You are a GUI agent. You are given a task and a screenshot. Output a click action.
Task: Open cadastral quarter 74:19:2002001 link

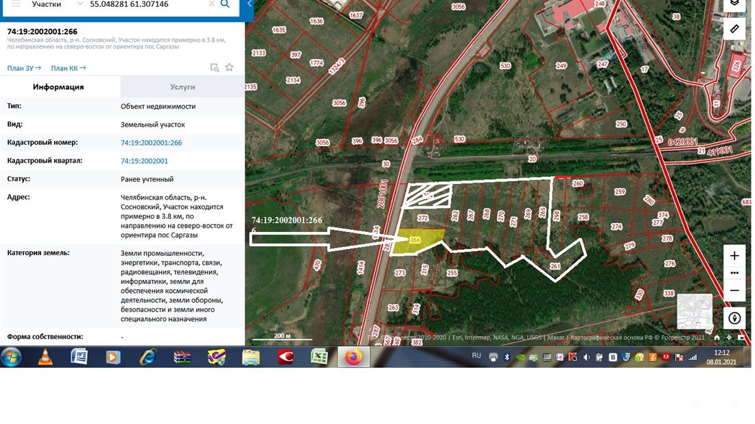click(x=144, y=161)
